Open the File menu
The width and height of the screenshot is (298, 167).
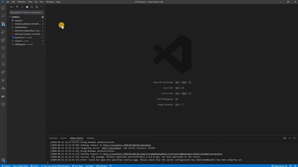[7, 2]
